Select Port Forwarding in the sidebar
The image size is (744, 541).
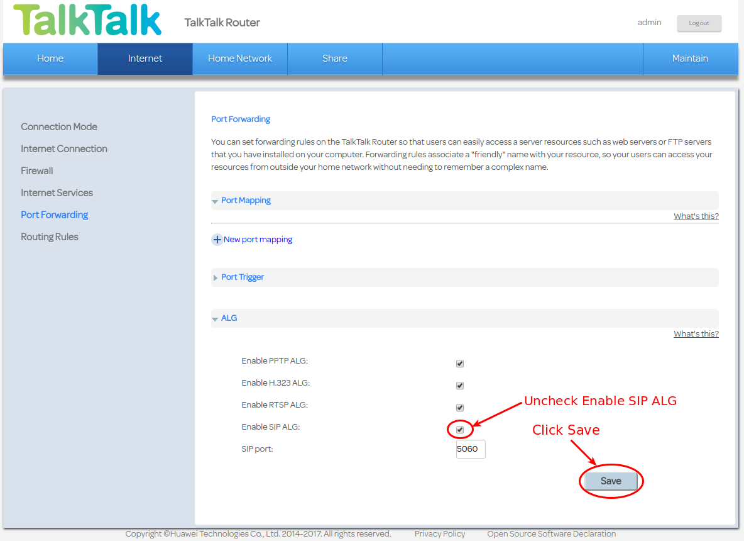[x=55, y=215]
